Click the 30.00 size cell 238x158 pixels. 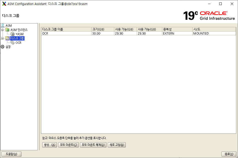pos(103,33)
